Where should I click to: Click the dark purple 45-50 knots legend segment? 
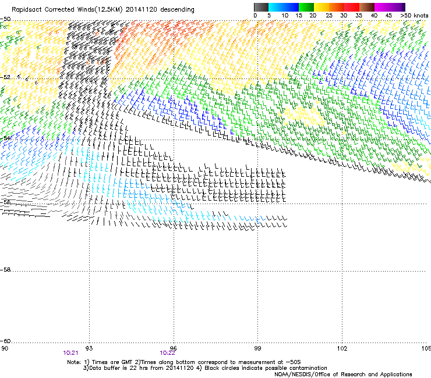[x=397, y=7]
